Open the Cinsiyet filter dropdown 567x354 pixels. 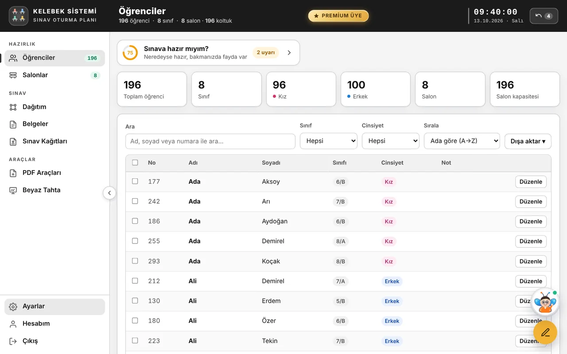click(x=391, y=141)
